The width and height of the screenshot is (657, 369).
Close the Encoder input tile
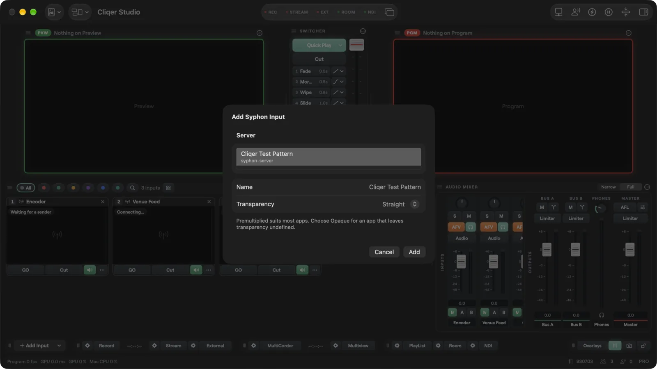[103, 202]
